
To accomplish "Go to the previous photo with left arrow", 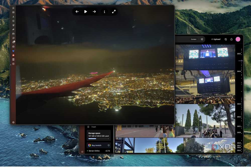I will pos(77,12).
